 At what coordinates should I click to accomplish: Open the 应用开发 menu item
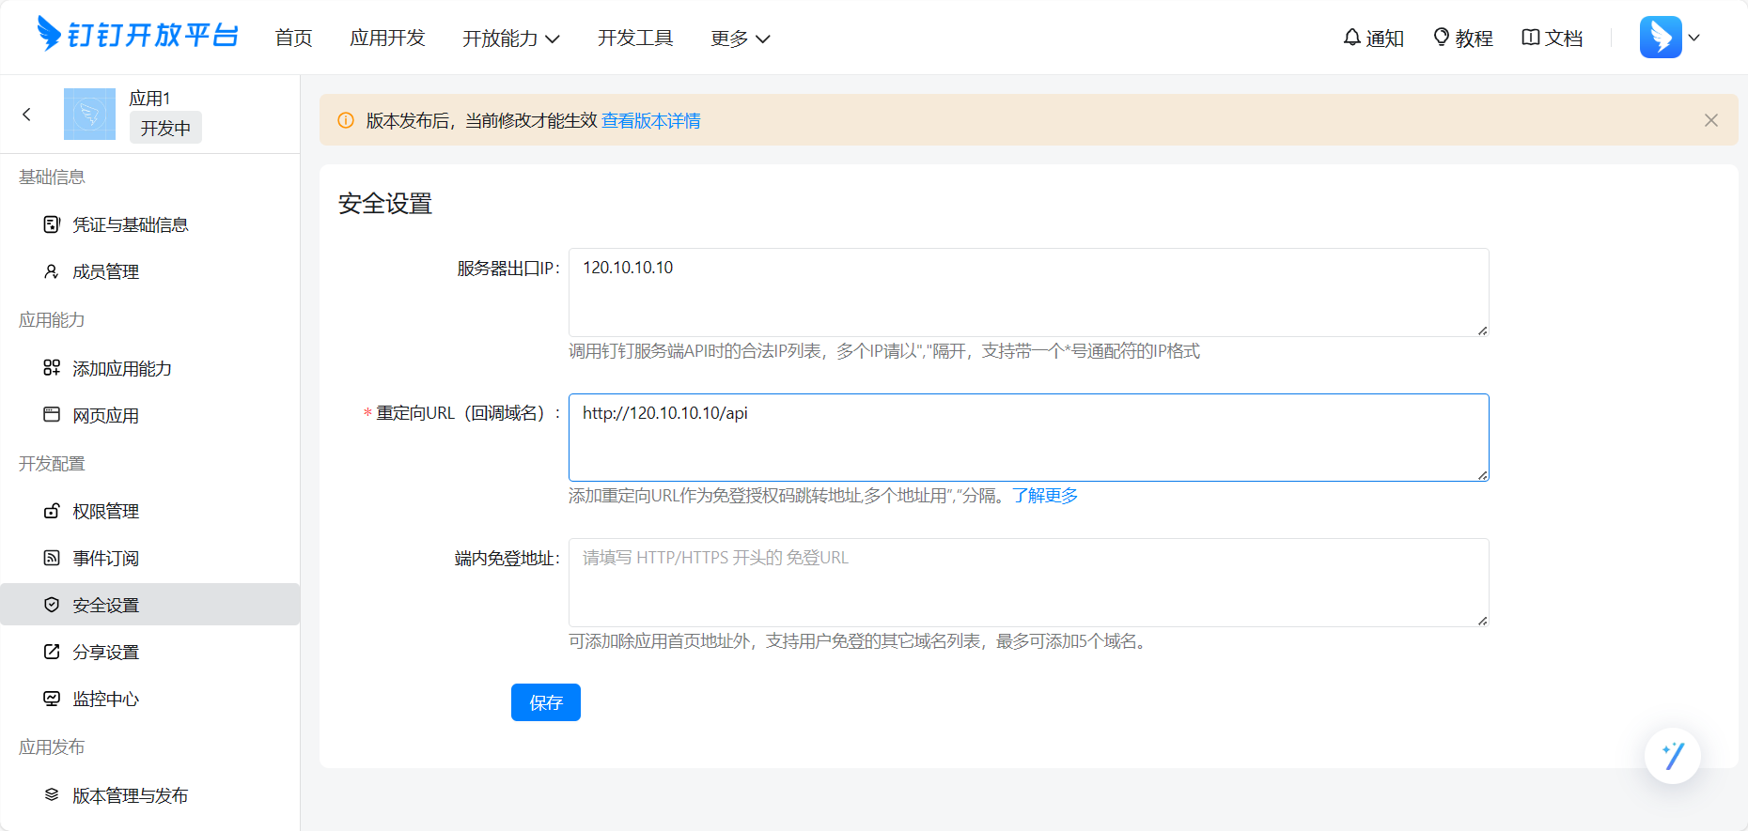point(387,38)
